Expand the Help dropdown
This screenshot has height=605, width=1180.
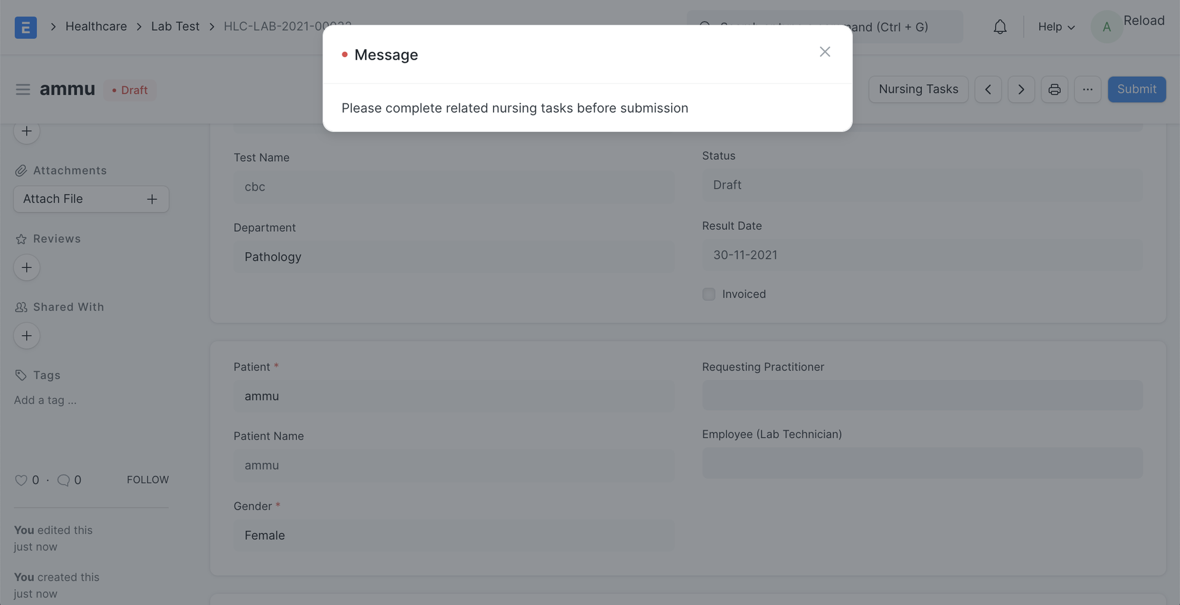pyautogui.click(x=1056, y=27)
